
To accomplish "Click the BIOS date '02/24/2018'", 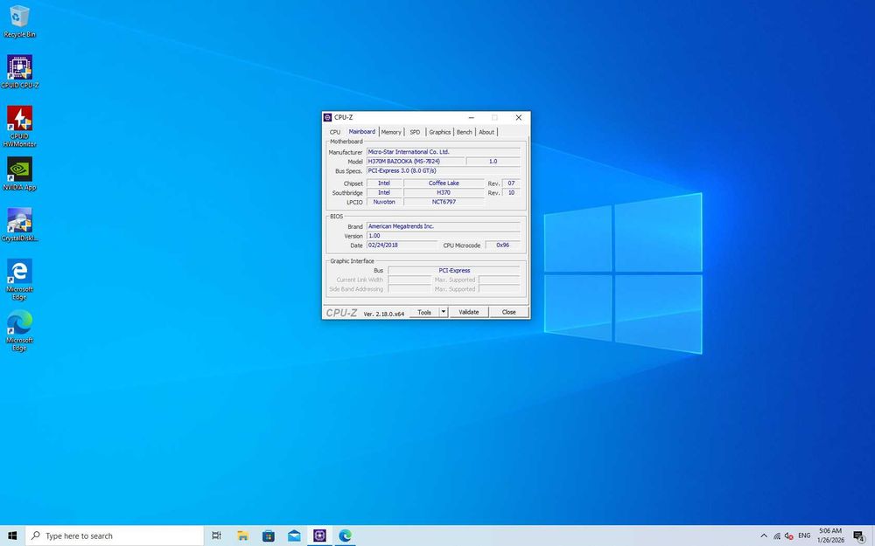I will [402, 245].
